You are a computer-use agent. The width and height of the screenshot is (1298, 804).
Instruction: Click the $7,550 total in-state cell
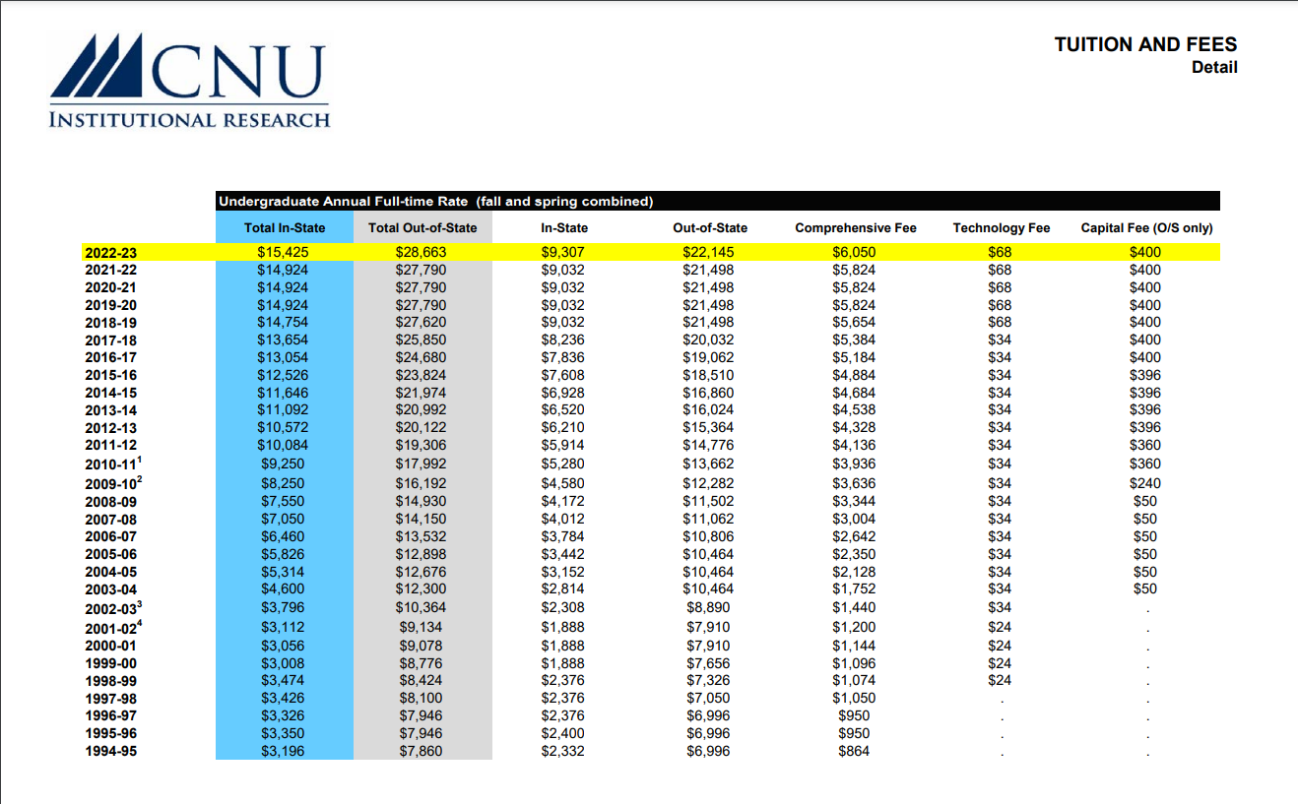coord(282,501)
